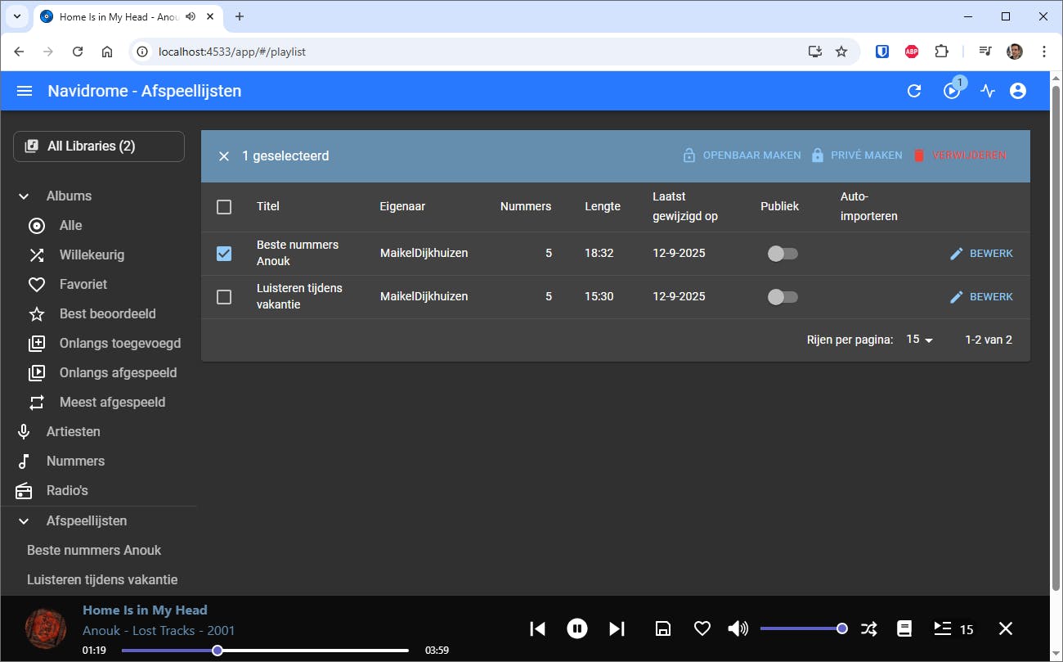Open the activity monitor icon in header
Viewport: 1063px width, 662px height.
988,91
